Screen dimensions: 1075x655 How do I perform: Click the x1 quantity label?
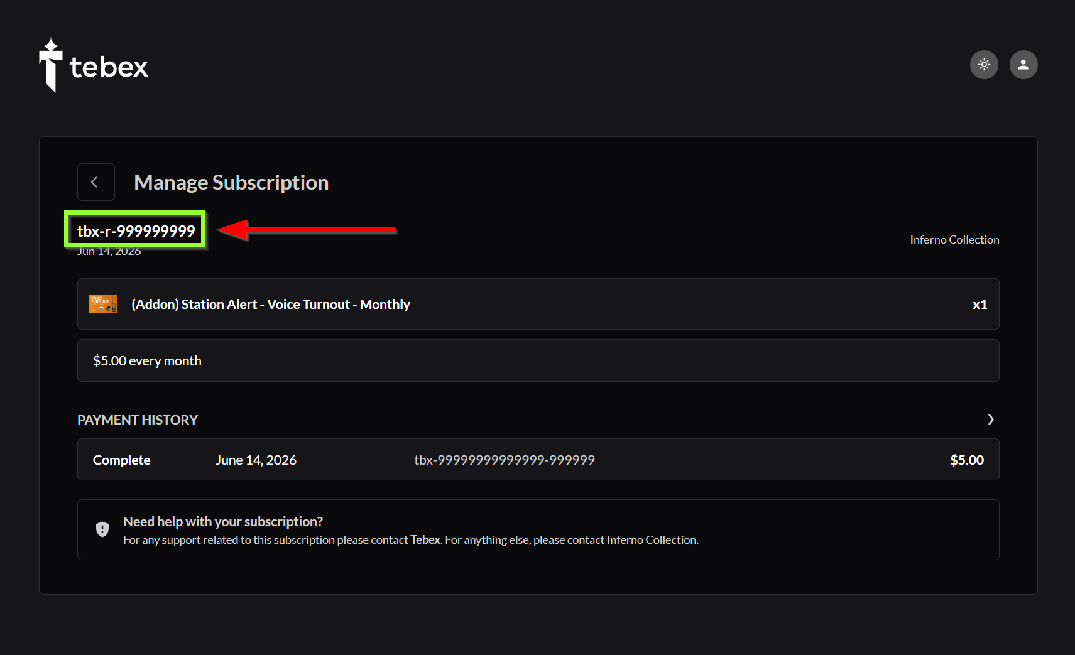pos(980,305)
